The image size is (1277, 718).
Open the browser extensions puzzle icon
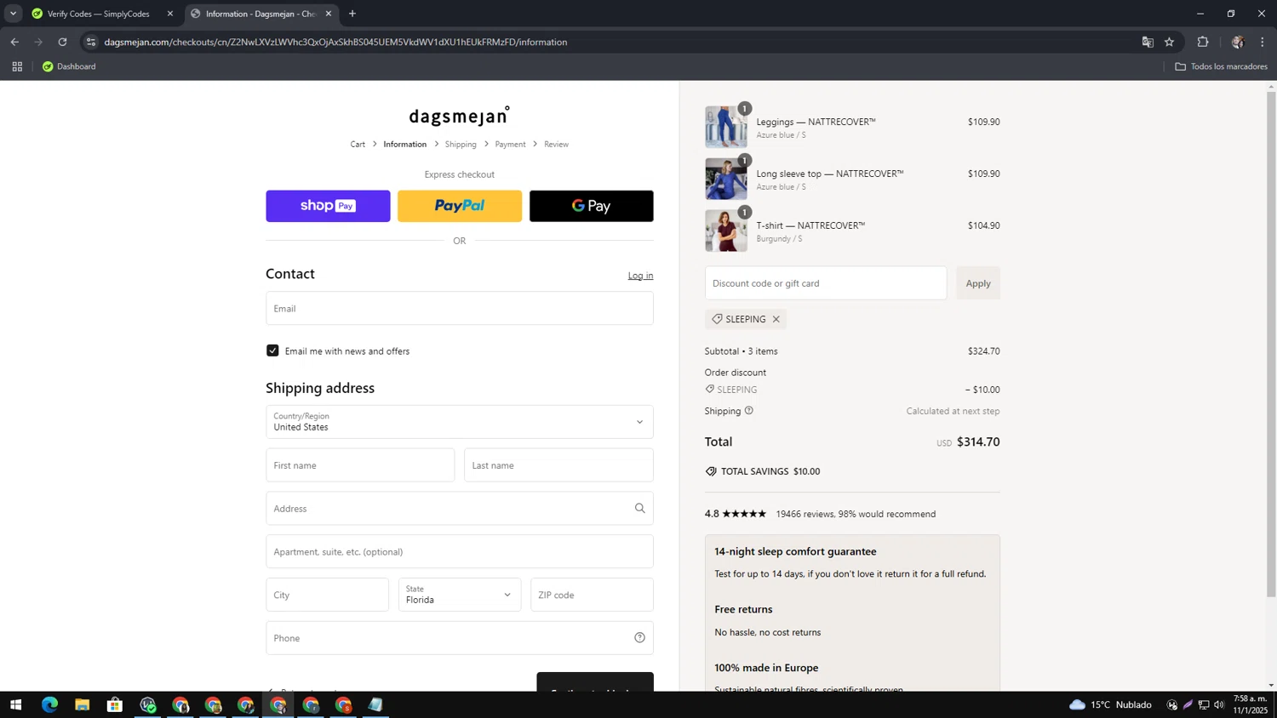click(1203, 42)
